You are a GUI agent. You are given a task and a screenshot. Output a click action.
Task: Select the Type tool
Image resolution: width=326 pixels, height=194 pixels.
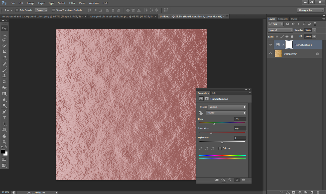4,118
